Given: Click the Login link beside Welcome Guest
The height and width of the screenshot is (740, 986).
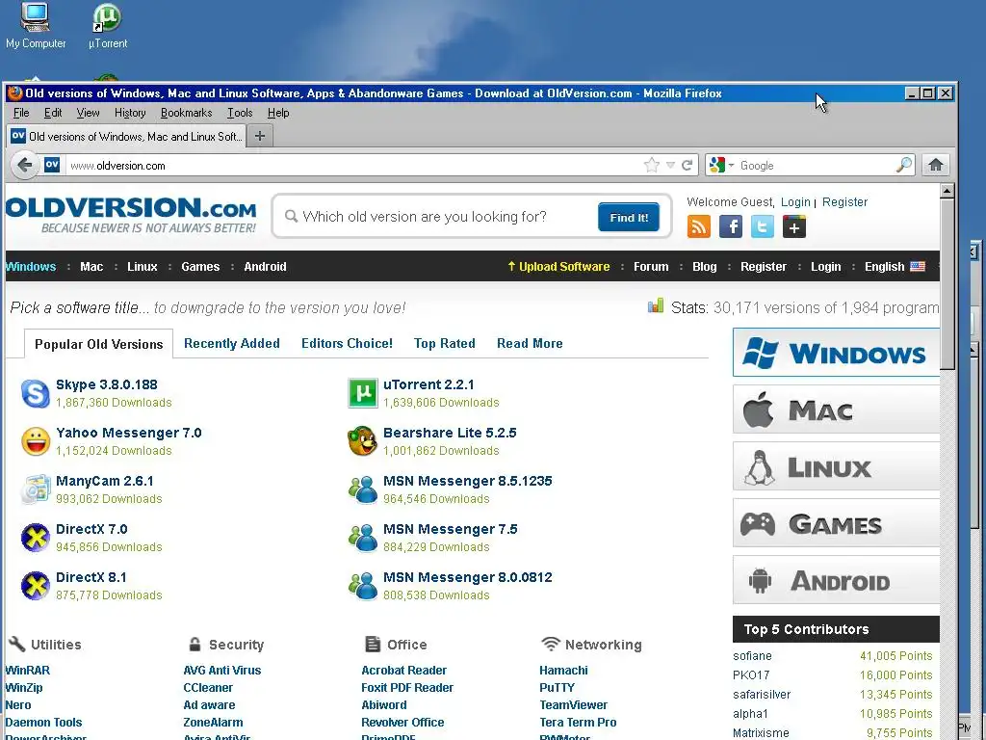Looking at the screenshot, I should 795,202.
